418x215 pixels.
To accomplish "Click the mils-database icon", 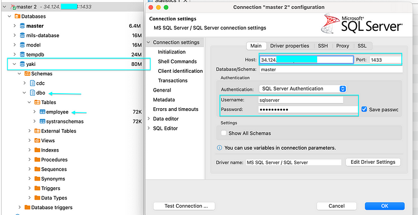I will click(x=22, y=36).
